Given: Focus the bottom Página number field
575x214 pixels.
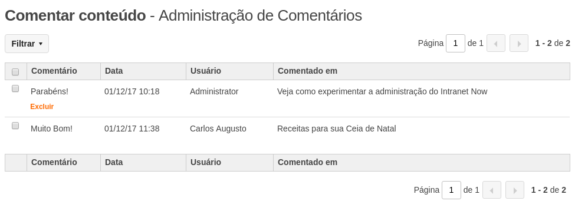Looking at the screenshot, I should [x=451, y=190].
